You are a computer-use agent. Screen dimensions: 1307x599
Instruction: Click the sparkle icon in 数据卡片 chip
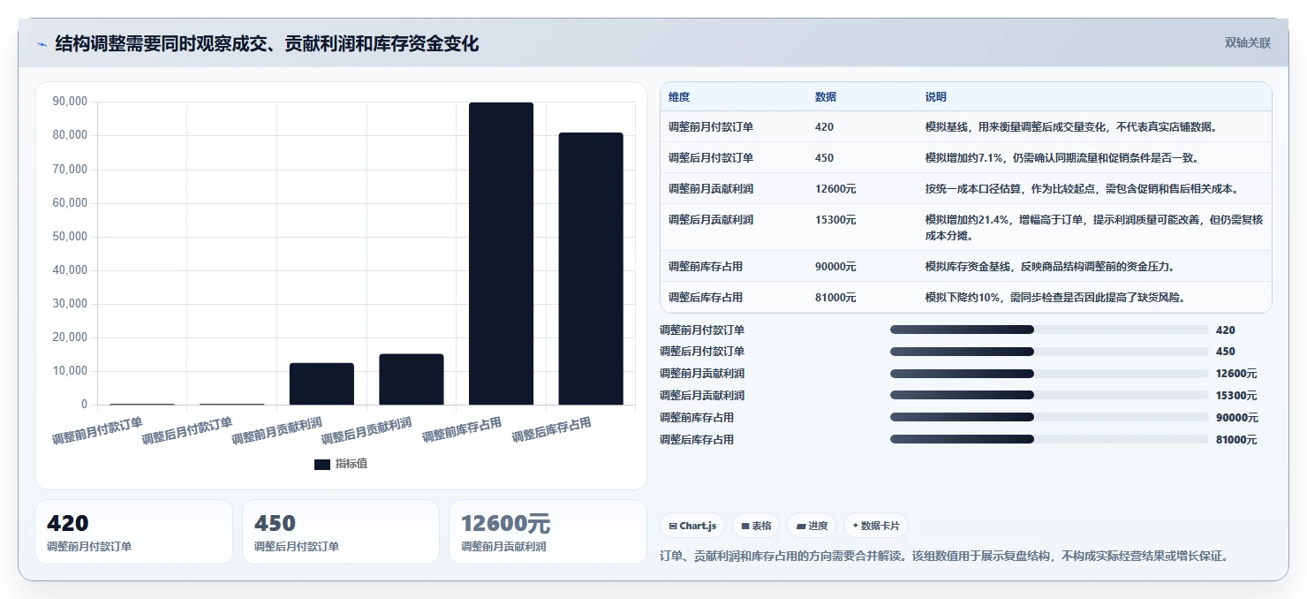856,526
